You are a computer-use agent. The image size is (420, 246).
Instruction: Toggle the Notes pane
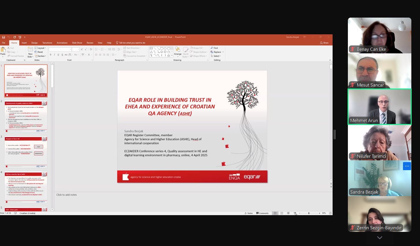tap(249, 213)
